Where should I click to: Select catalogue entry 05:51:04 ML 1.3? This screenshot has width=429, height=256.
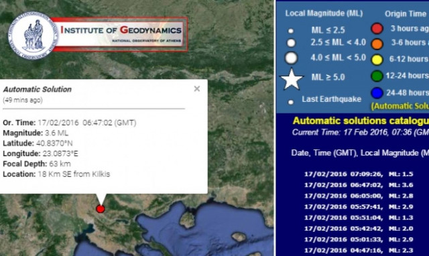tap(359, 218)
